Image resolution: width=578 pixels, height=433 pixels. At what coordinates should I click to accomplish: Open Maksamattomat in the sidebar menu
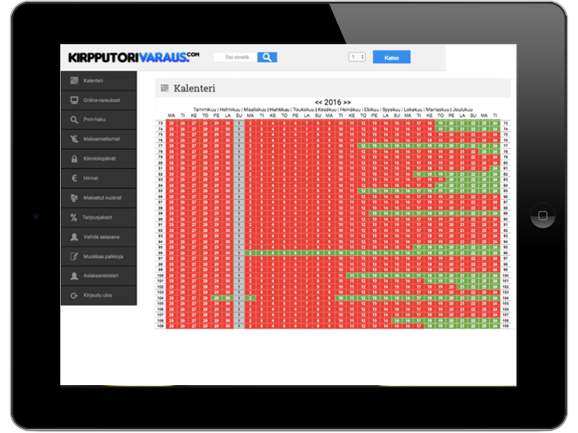pyautogui.click(x=101, y=139)
